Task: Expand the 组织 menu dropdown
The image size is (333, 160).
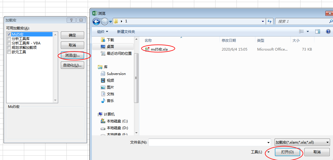Action: tap(102, 31)
